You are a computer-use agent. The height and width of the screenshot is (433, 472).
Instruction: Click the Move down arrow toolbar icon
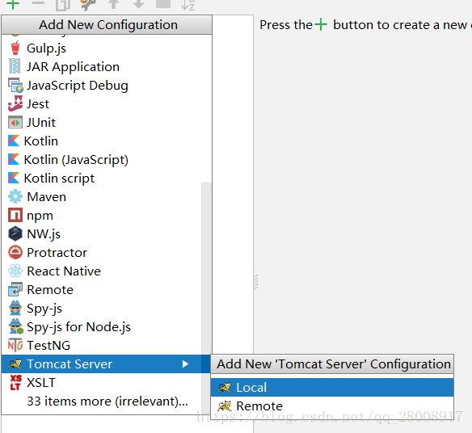tap(138, 4)
